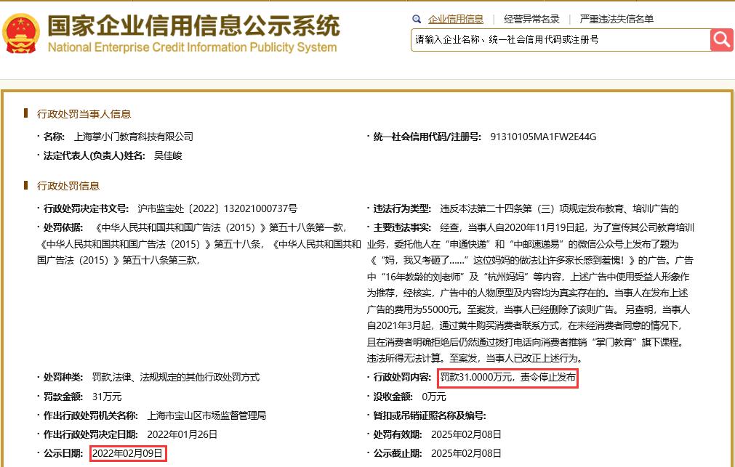Image resolution: width=735 pixels, height=467 pixels.
Task: Click decision number 沪市监宝处〔2022〕132021000737号
Action: pos(217,208)
